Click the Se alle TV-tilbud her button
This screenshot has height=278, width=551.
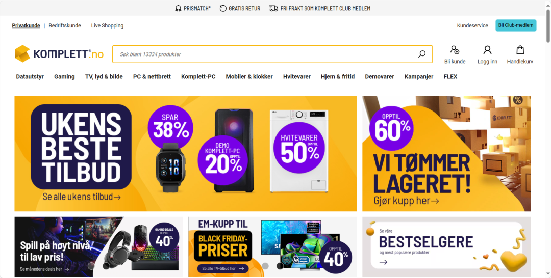click(223, 268)
